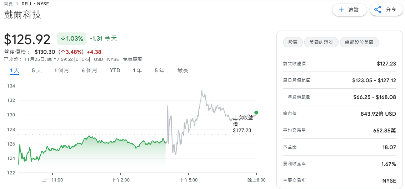Open the 首頁 breadcrumb link
Viewport: 405px width, 189px height.
[x=8, y=4]
